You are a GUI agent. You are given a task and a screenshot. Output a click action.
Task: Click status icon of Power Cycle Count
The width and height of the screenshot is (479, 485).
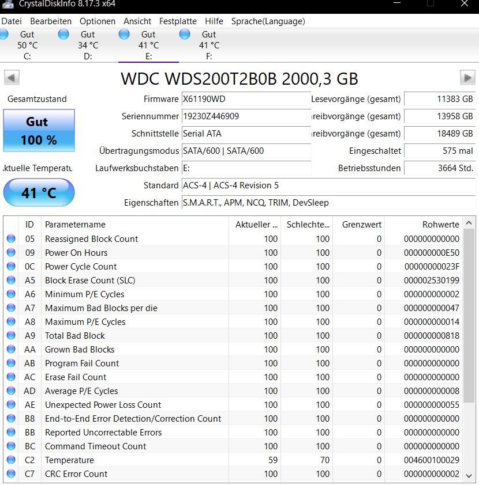[11, 266]
